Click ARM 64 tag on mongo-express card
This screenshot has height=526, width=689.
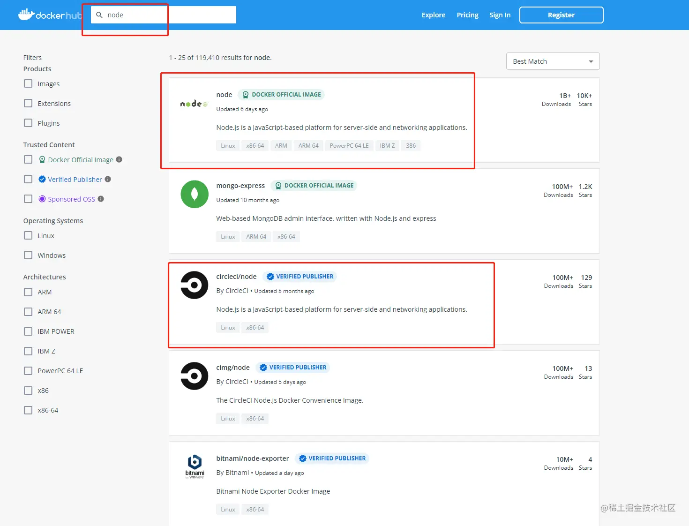[256, 237]
